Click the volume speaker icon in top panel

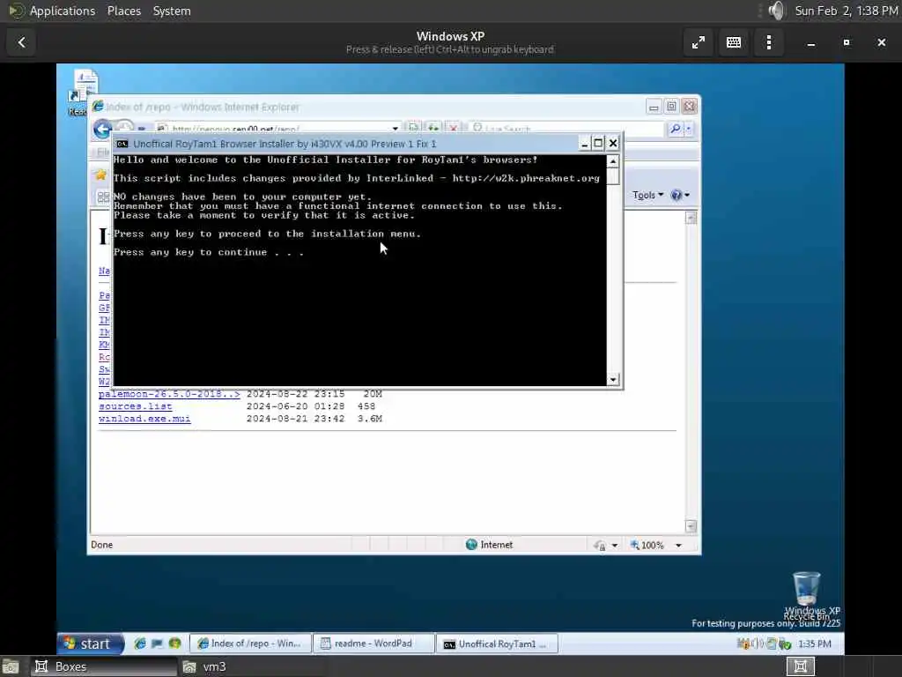click(x=776, y=11)
